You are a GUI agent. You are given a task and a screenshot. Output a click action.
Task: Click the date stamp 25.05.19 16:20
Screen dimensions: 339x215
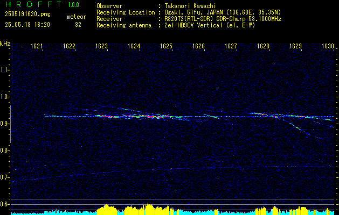[27, 25]
